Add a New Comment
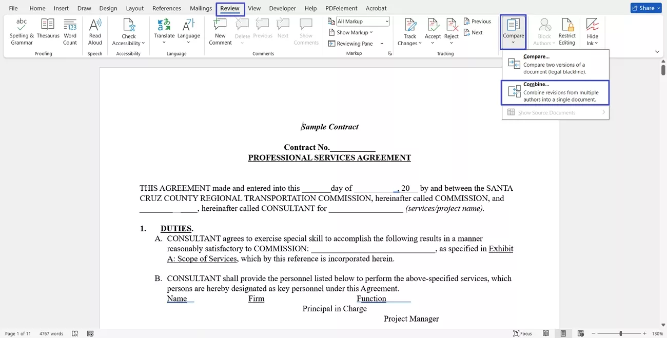 (x=220, y=31)
